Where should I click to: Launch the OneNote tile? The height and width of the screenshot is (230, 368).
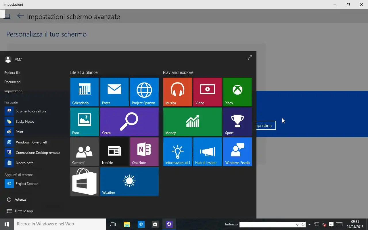[144, 152]
